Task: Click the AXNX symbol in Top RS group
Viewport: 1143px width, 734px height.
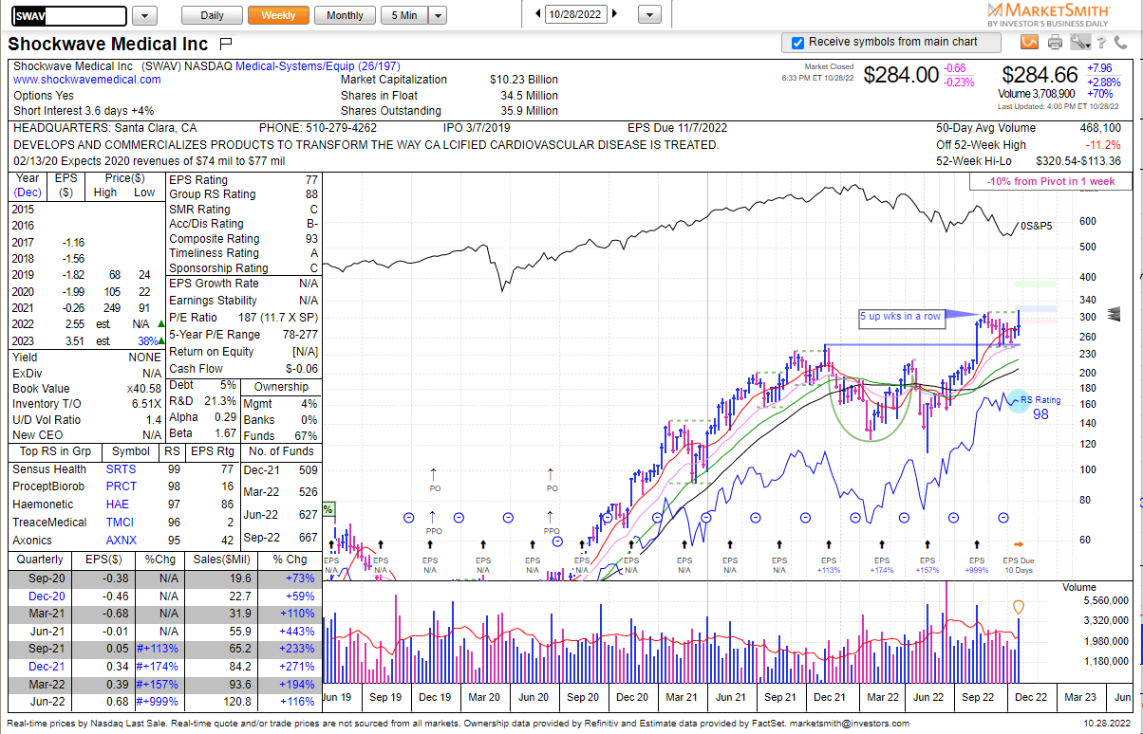Action: [122, 540]
